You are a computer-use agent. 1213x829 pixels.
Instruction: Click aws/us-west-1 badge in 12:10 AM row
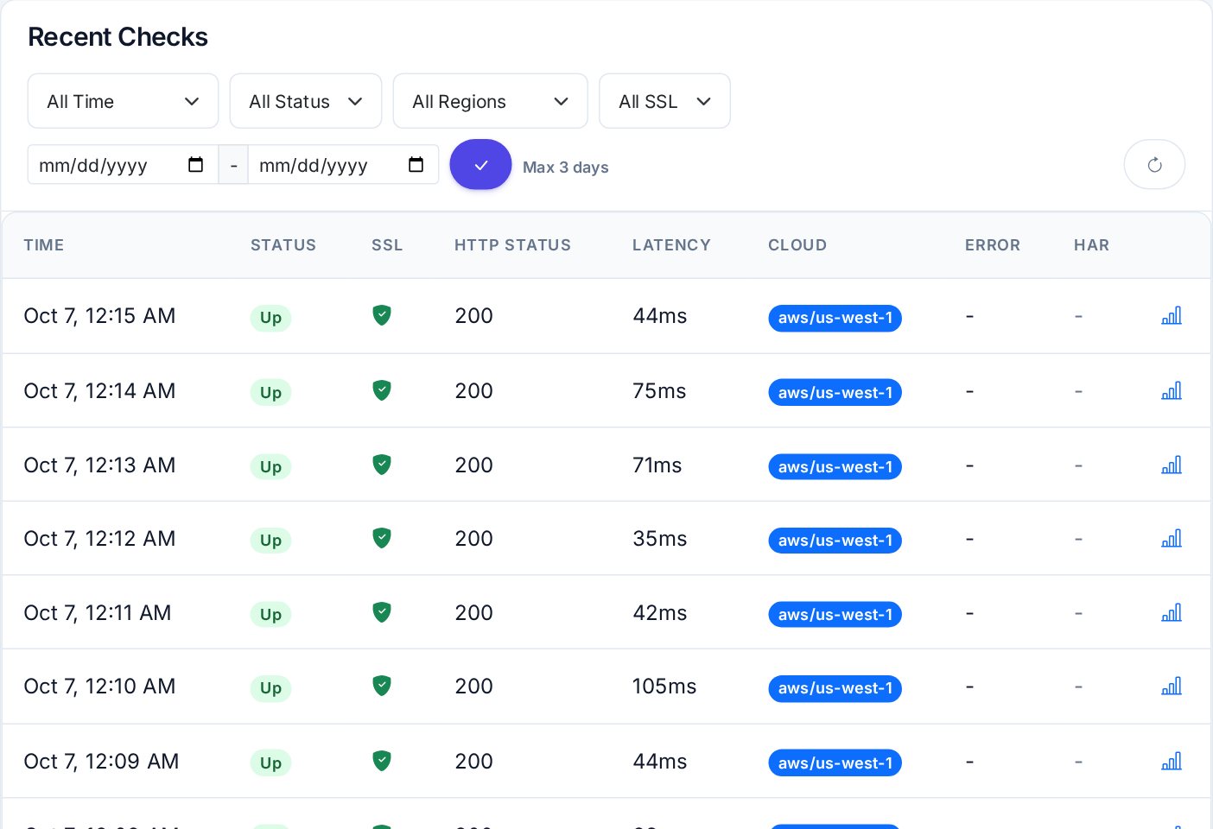[835, 688]
